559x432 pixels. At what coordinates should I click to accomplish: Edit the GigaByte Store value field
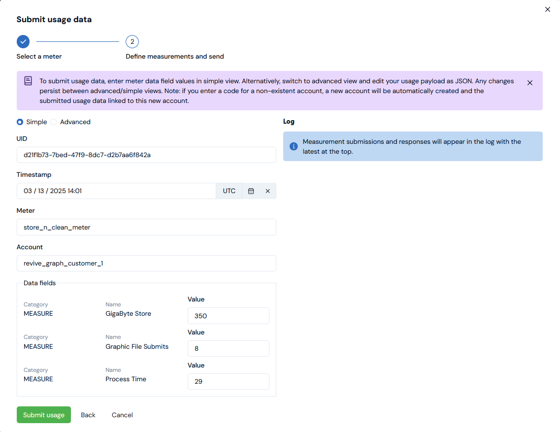tap(229, 316)
